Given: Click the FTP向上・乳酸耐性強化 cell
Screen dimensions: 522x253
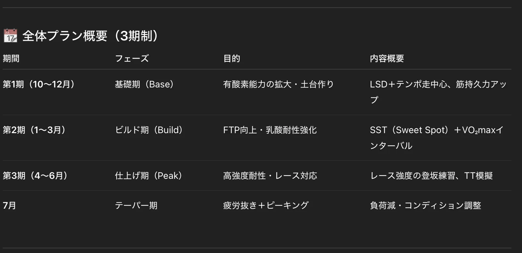Looking at the screenshot, I should point(270,130).
